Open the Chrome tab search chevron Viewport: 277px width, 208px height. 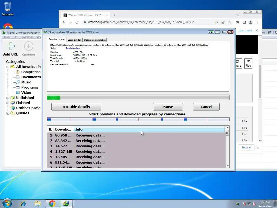(238, 15)
